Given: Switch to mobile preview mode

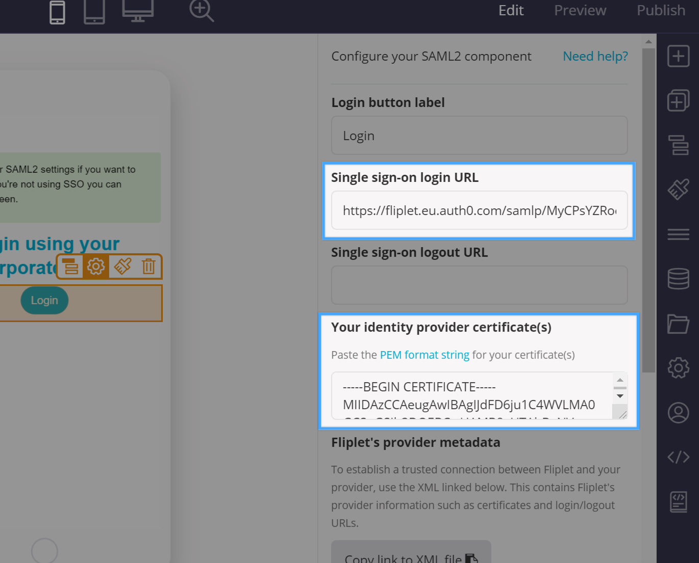Looking at the screenshot, I should 57,12.
